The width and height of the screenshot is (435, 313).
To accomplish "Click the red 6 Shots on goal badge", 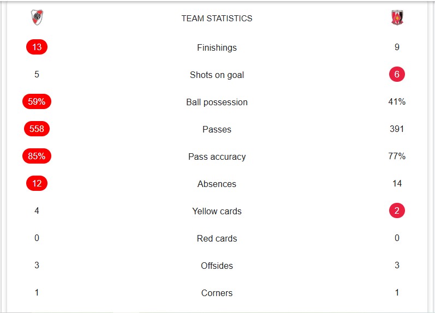I will [x=397, y=75].
